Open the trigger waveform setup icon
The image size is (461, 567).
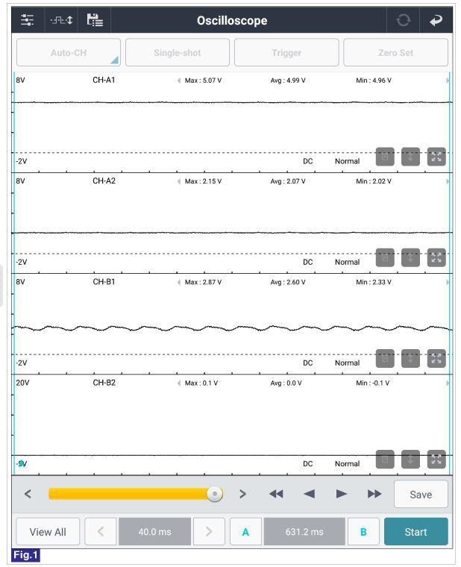click(61, 20)
